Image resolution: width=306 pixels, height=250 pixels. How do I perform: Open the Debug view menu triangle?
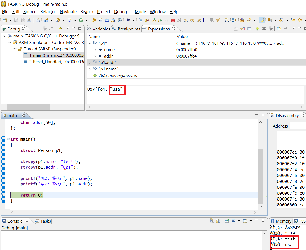67,28
